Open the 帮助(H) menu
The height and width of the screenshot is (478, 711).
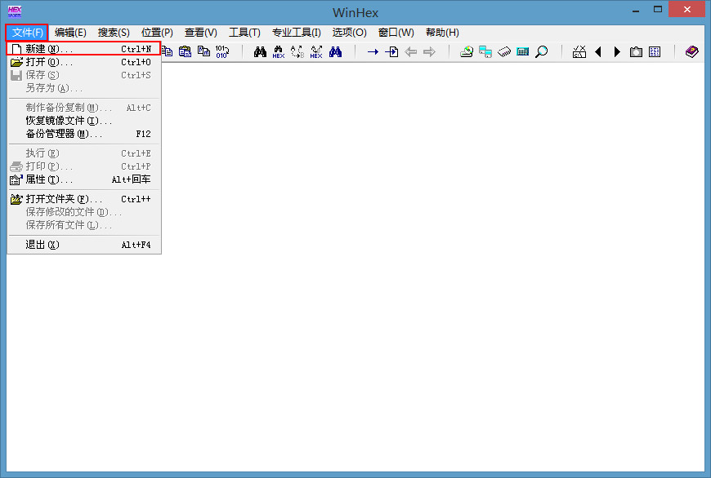442,33
